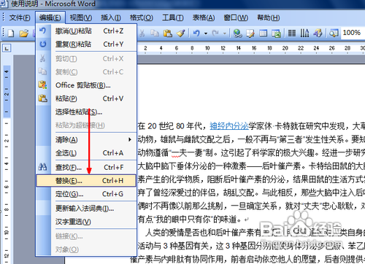Select 更新输入法词典(I)... menu entry
Viewport: 365px width, 264px height.
pos(86,209)
